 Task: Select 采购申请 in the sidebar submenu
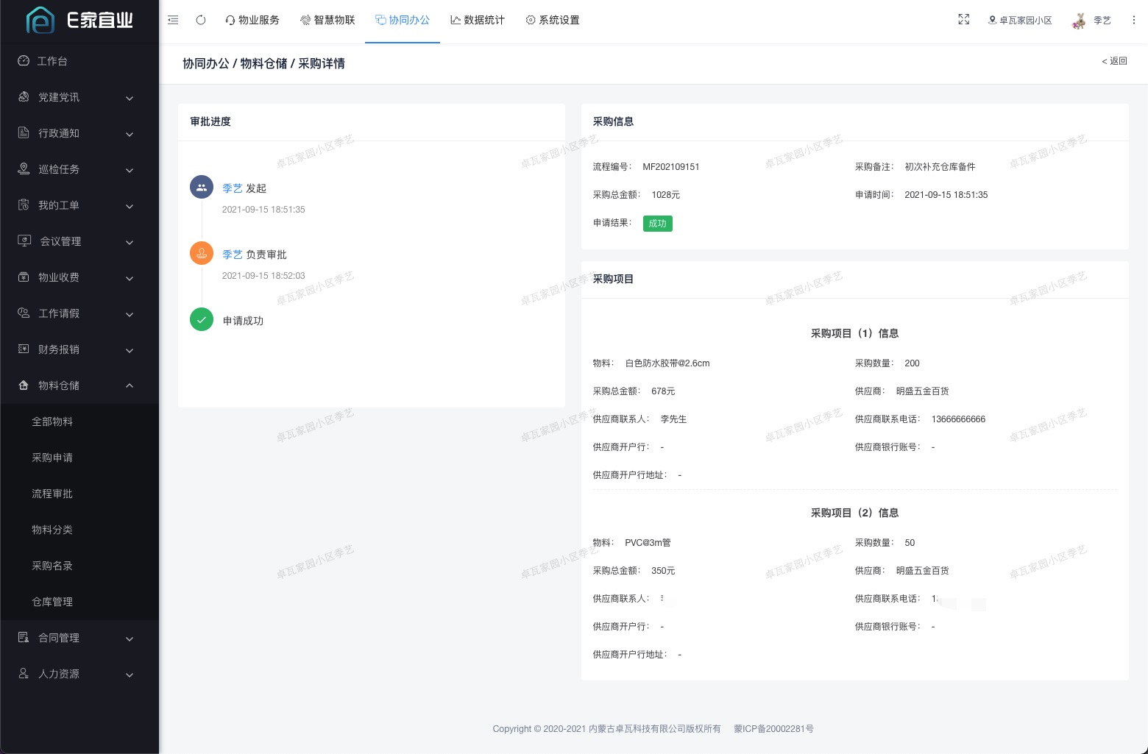tap(52, 458)
